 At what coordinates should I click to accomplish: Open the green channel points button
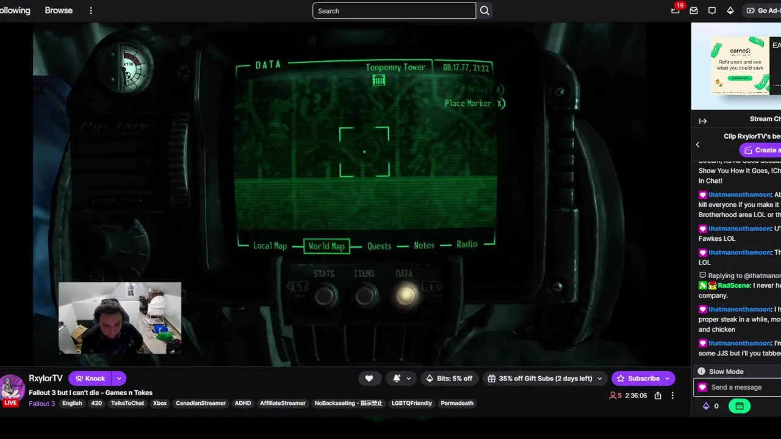click(x=739, y=406)
